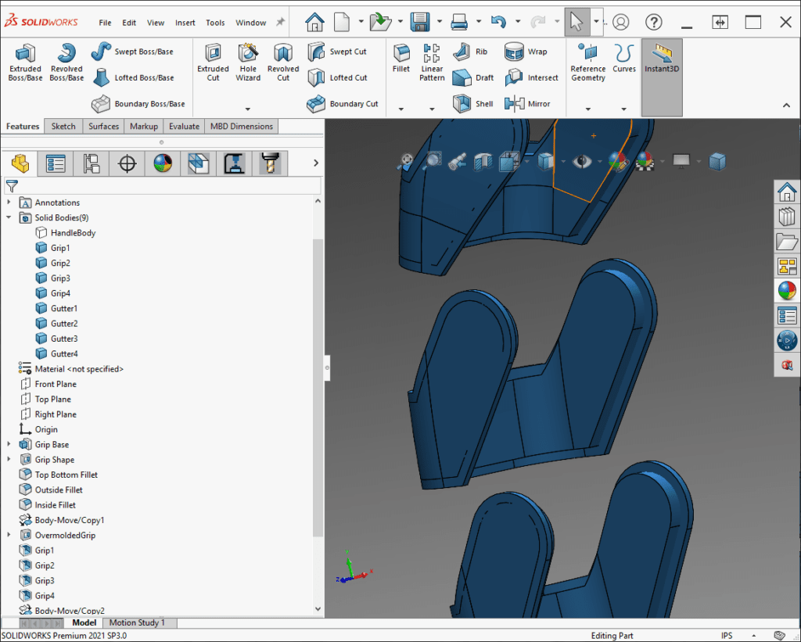Open the Design Library pane

(787, 216)
